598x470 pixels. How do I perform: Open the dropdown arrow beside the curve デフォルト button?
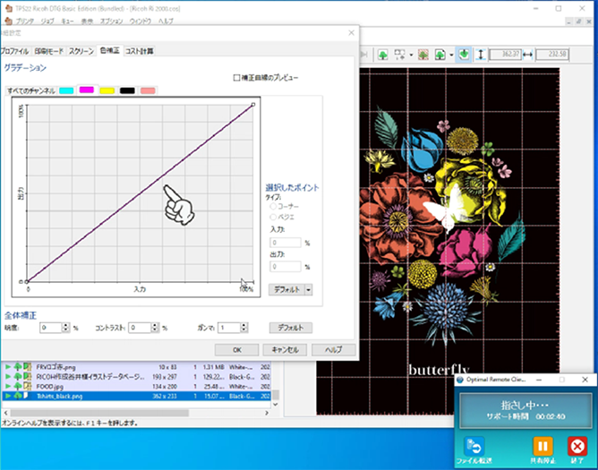click(308, 289)
